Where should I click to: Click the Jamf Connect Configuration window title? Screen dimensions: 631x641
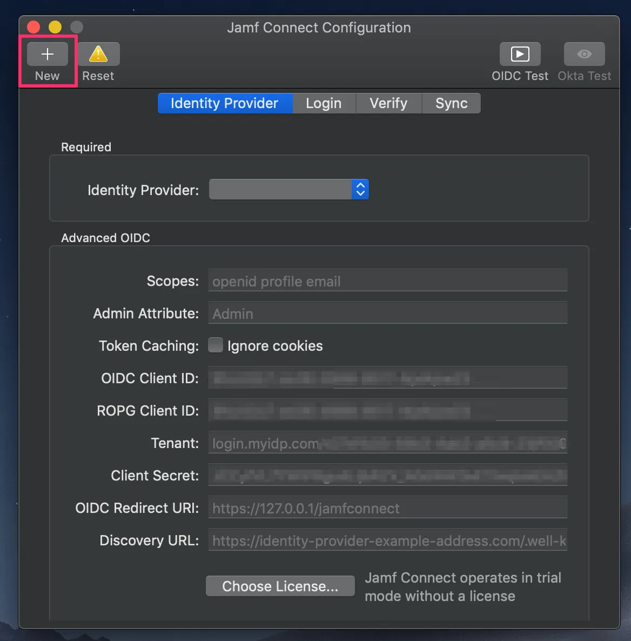(319, 28)
